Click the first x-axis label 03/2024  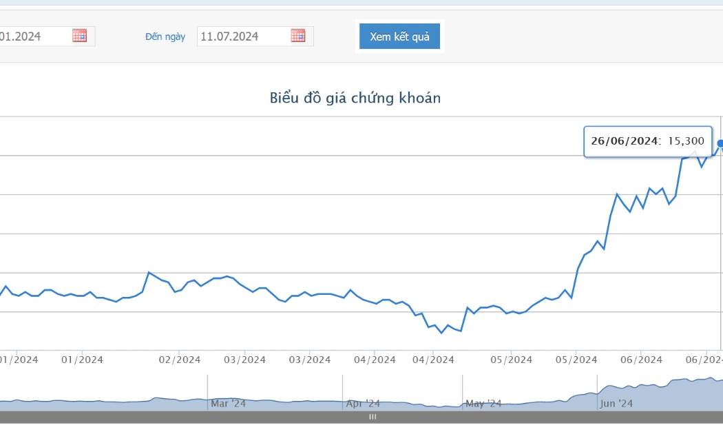click(245, 360)
